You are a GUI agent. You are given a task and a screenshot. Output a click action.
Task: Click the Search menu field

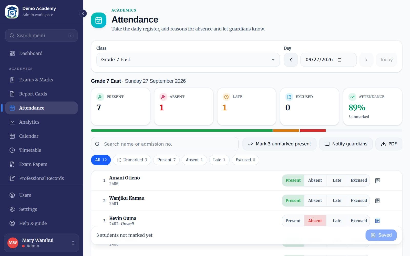click(42, 36)
